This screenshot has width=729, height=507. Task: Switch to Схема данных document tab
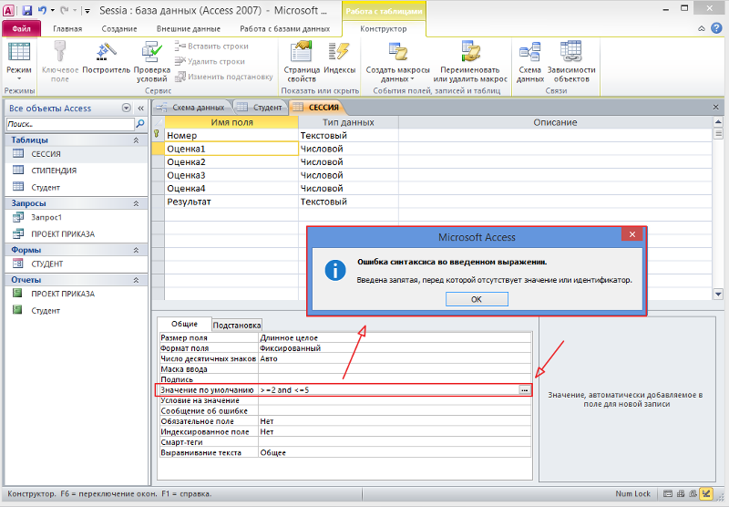tap(192, 108)
